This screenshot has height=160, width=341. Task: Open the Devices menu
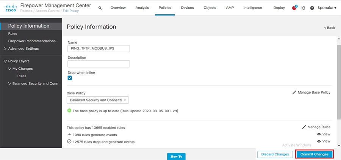[187, 8]
